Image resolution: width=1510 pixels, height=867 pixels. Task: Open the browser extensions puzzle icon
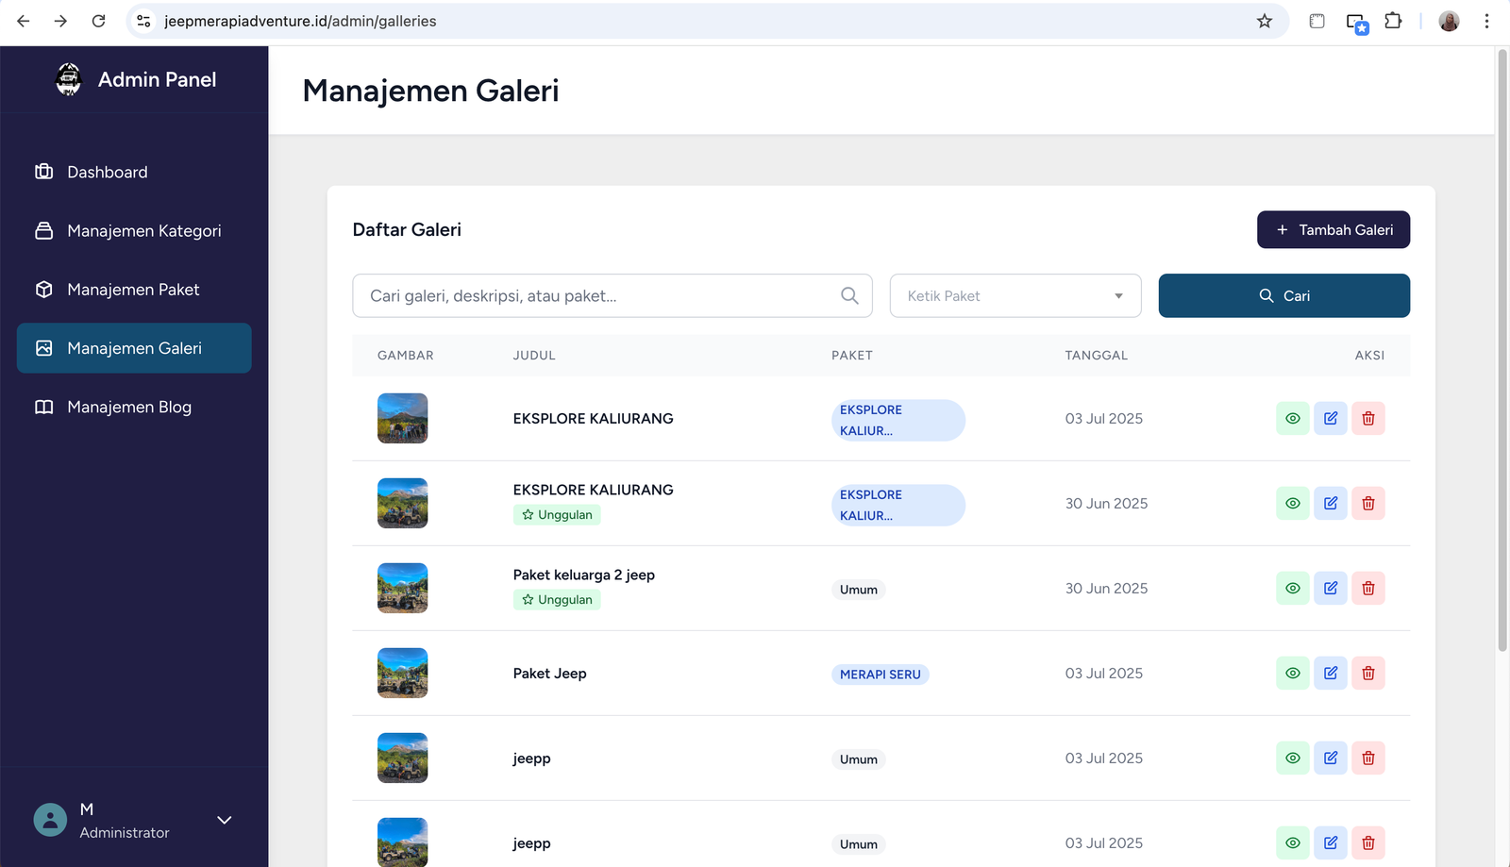coord(1393,21)
